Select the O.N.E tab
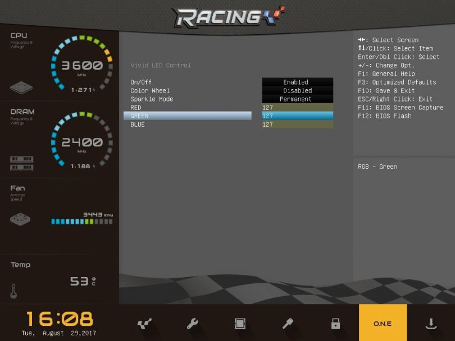The height and width of the screenshot is (341, 455). tap(383, 324)
